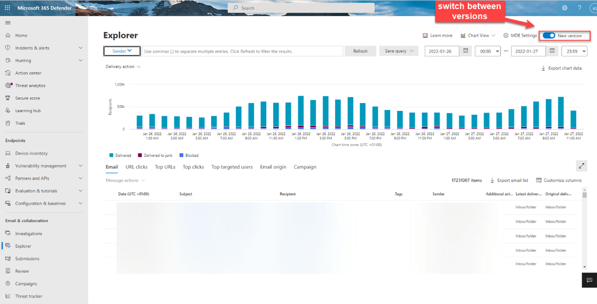Open the Sender filter dropdown

122,51
